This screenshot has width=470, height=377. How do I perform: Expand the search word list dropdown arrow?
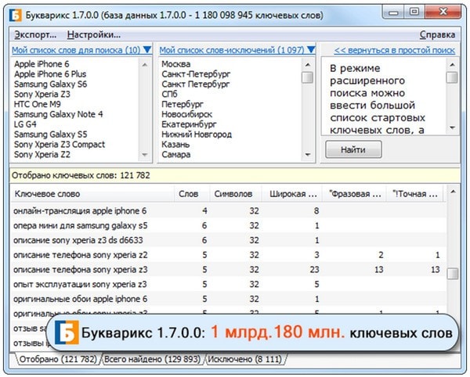[x=148, y=50]
